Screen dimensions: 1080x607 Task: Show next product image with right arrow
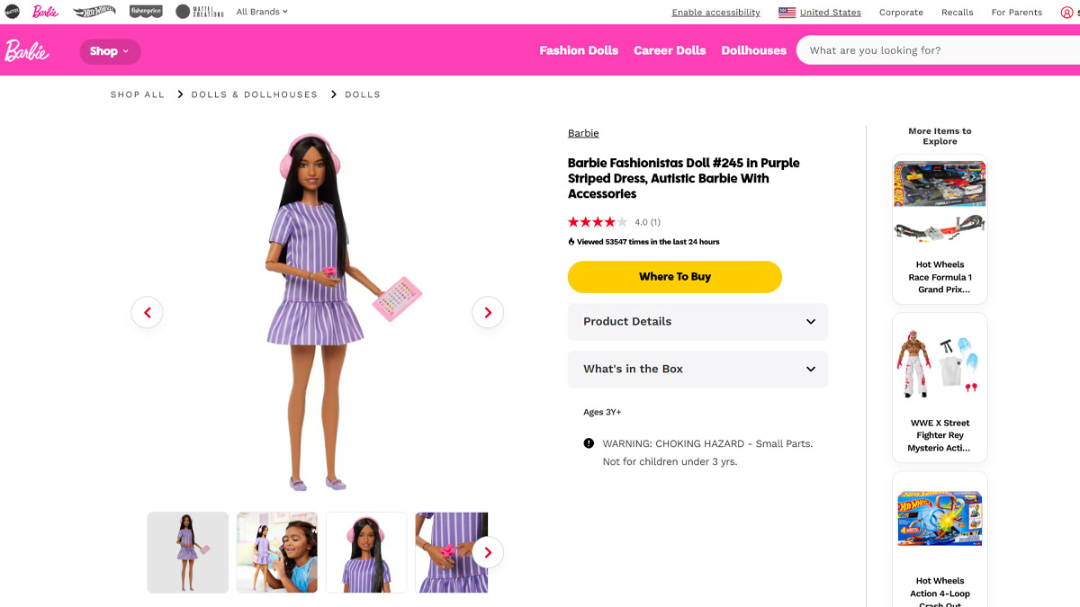pos(488,312)
